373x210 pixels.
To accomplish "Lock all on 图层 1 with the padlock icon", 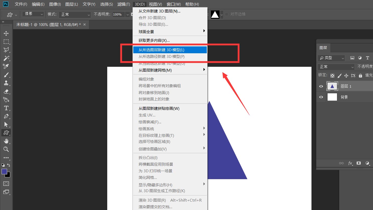I will [360, 75].
